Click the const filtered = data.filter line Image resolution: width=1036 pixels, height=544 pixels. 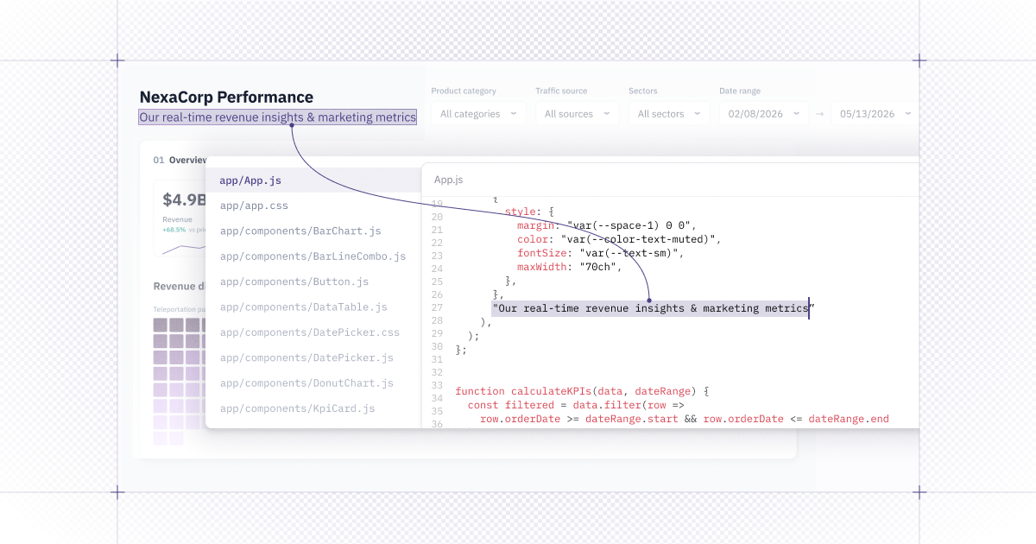576,405
